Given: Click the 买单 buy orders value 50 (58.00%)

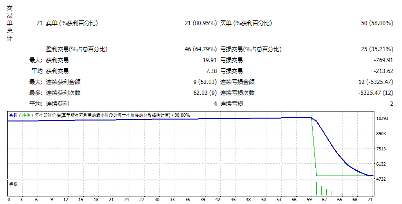Looking at the screenshot, I should coord(377,23).
